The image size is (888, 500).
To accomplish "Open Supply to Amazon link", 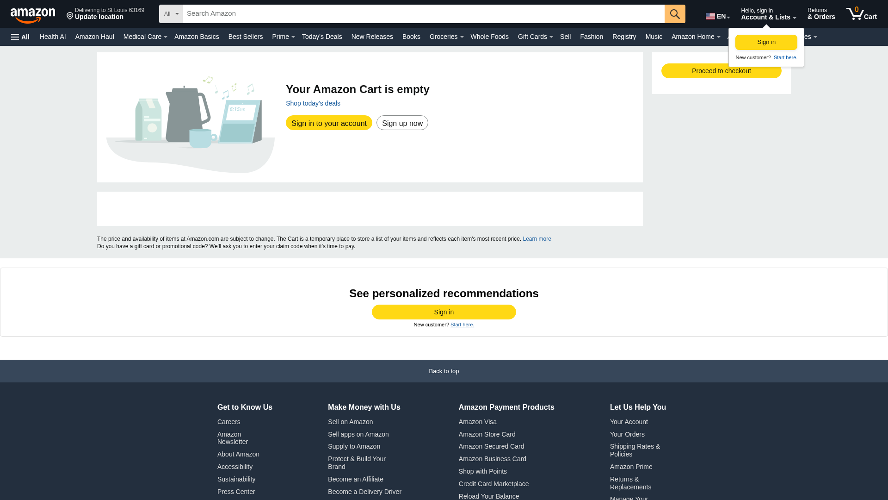I will click(x=354, y=446).
